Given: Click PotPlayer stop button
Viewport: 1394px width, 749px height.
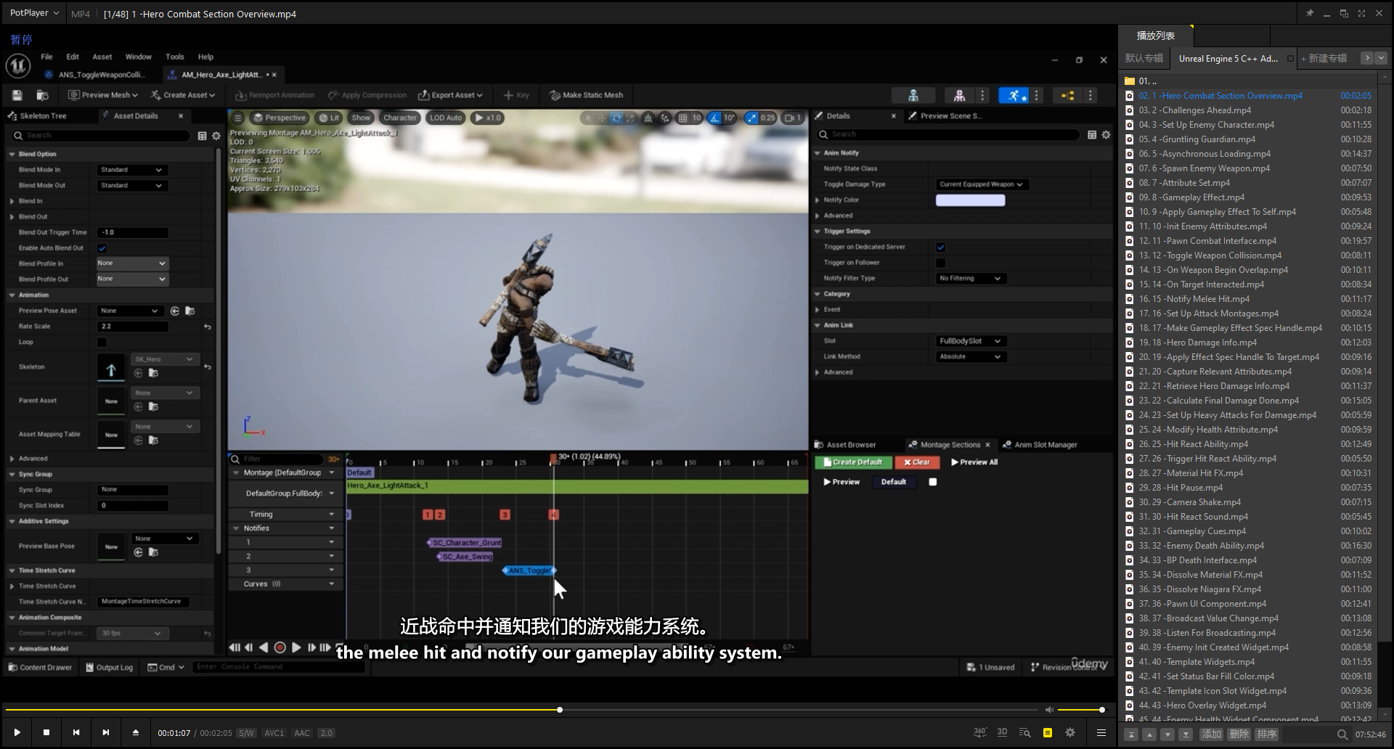Looking at the screenshot, I should [x=46, y=733].
